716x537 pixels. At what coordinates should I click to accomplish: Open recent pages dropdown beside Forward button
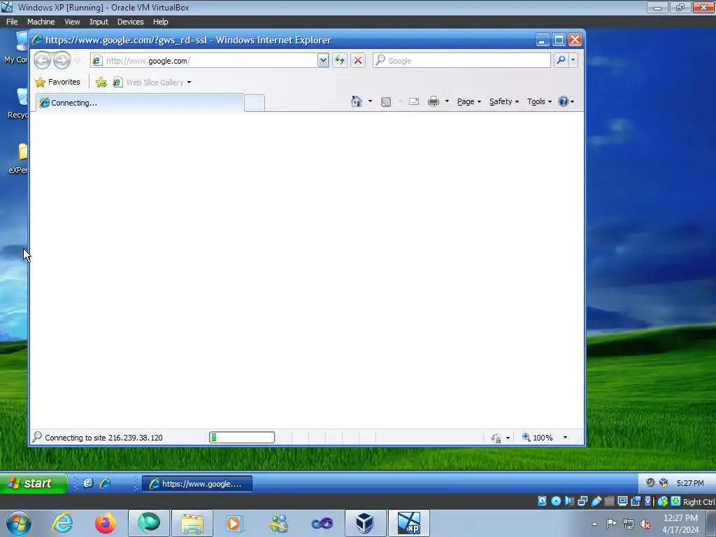(x=77, y=60)
